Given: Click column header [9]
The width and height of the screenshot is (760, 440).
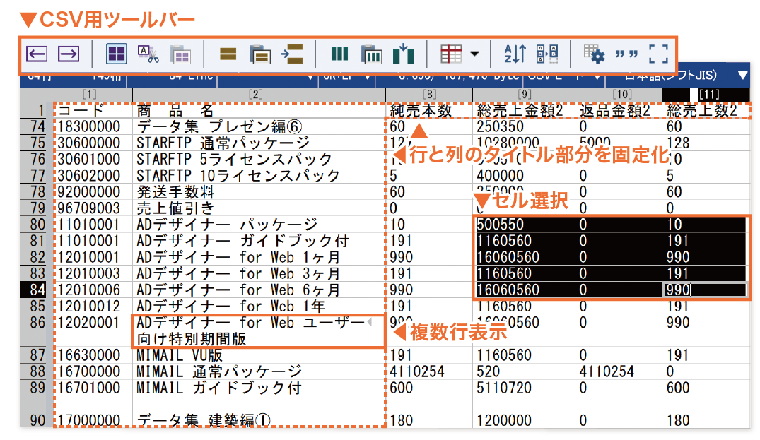Looking at the screenshot, I should pyautogui.click(x=524, y=93).
